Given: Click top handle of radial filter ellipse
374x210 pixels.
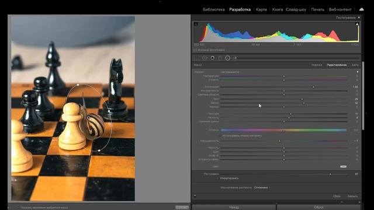Looking at the screenshot, I should pos(78,85).
